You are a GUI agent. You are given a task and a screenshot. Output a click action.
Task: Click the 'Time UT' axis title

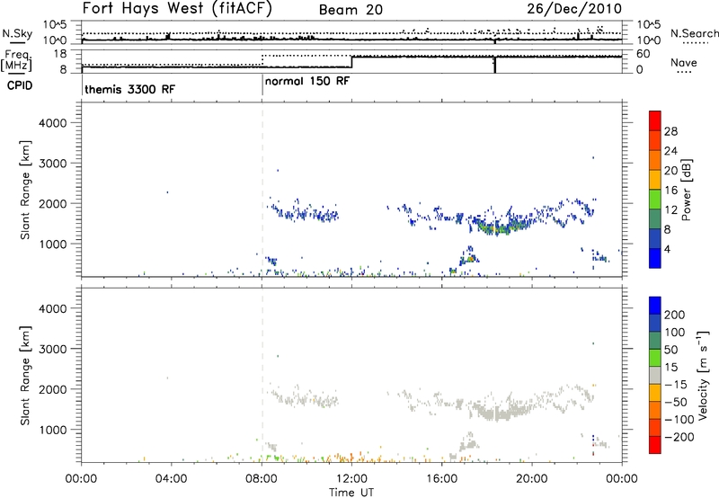point(351,492)
